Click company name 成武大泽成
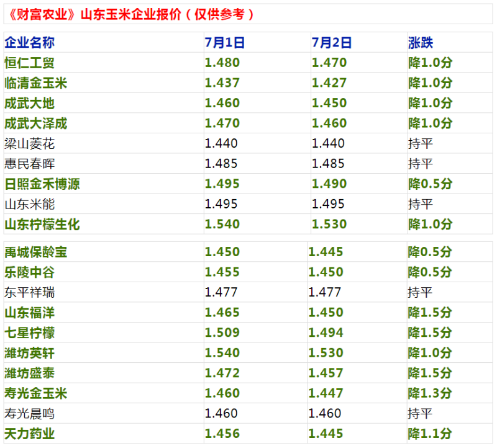The image size is (497, 446). point(35,123)
